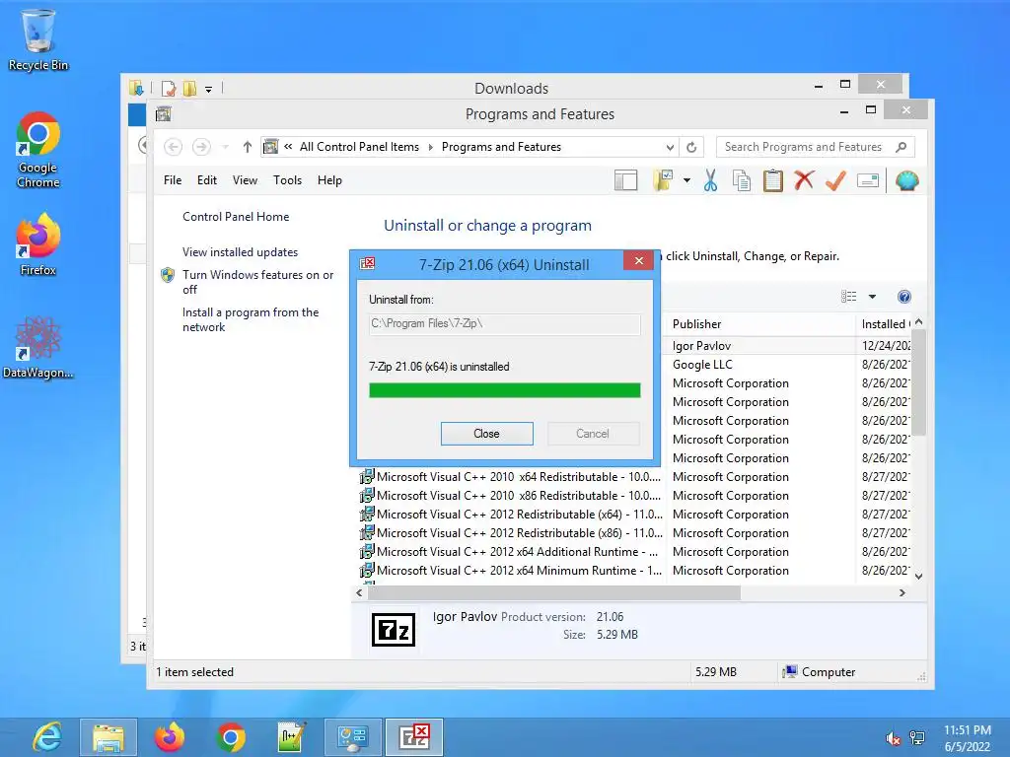Click the green uninstall progress bar

pyautogui.click(x=504, y=390)
